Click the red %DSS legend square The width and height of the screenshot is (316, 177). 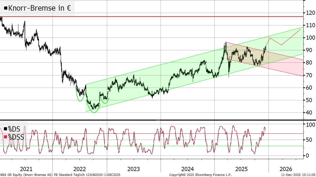click(x=5, y=137)
